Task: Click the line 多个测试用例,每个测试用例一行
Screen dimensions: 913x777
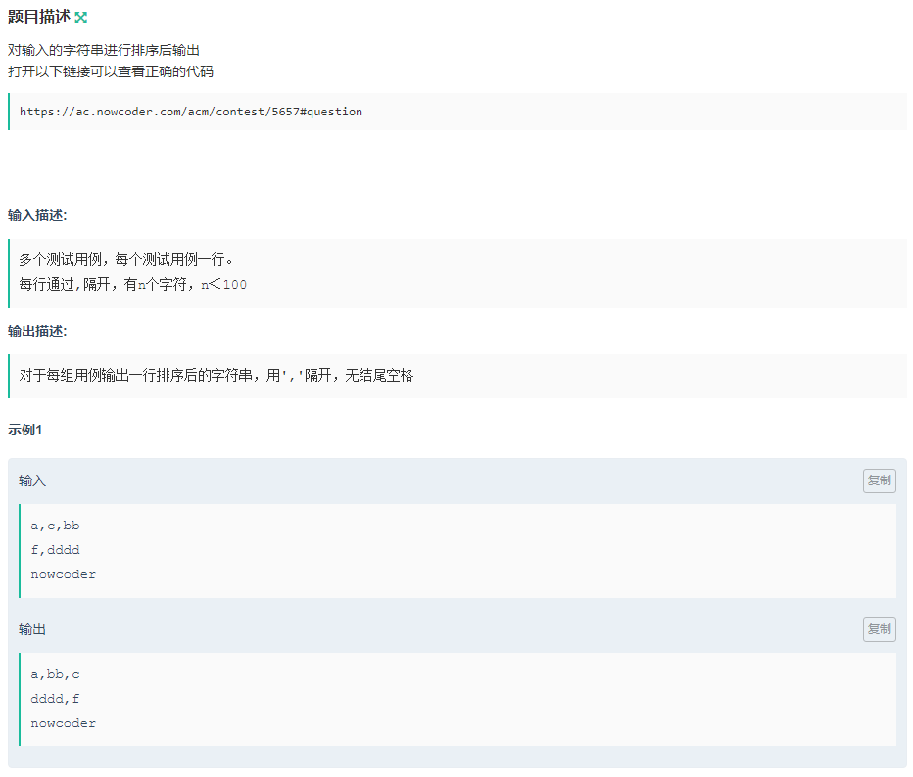Action: 125,260
